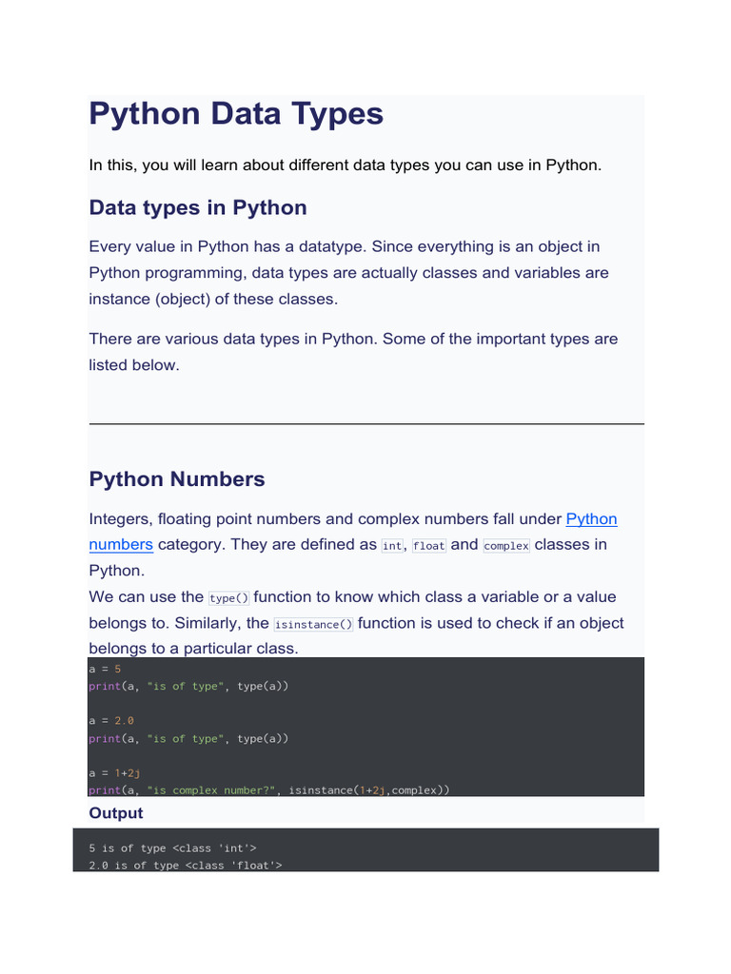Image resolution: width=731 pixels, height=974 pixels.
Task: Click the paragraph starting "There are various data types"
Action: click(x=353, y=352)
